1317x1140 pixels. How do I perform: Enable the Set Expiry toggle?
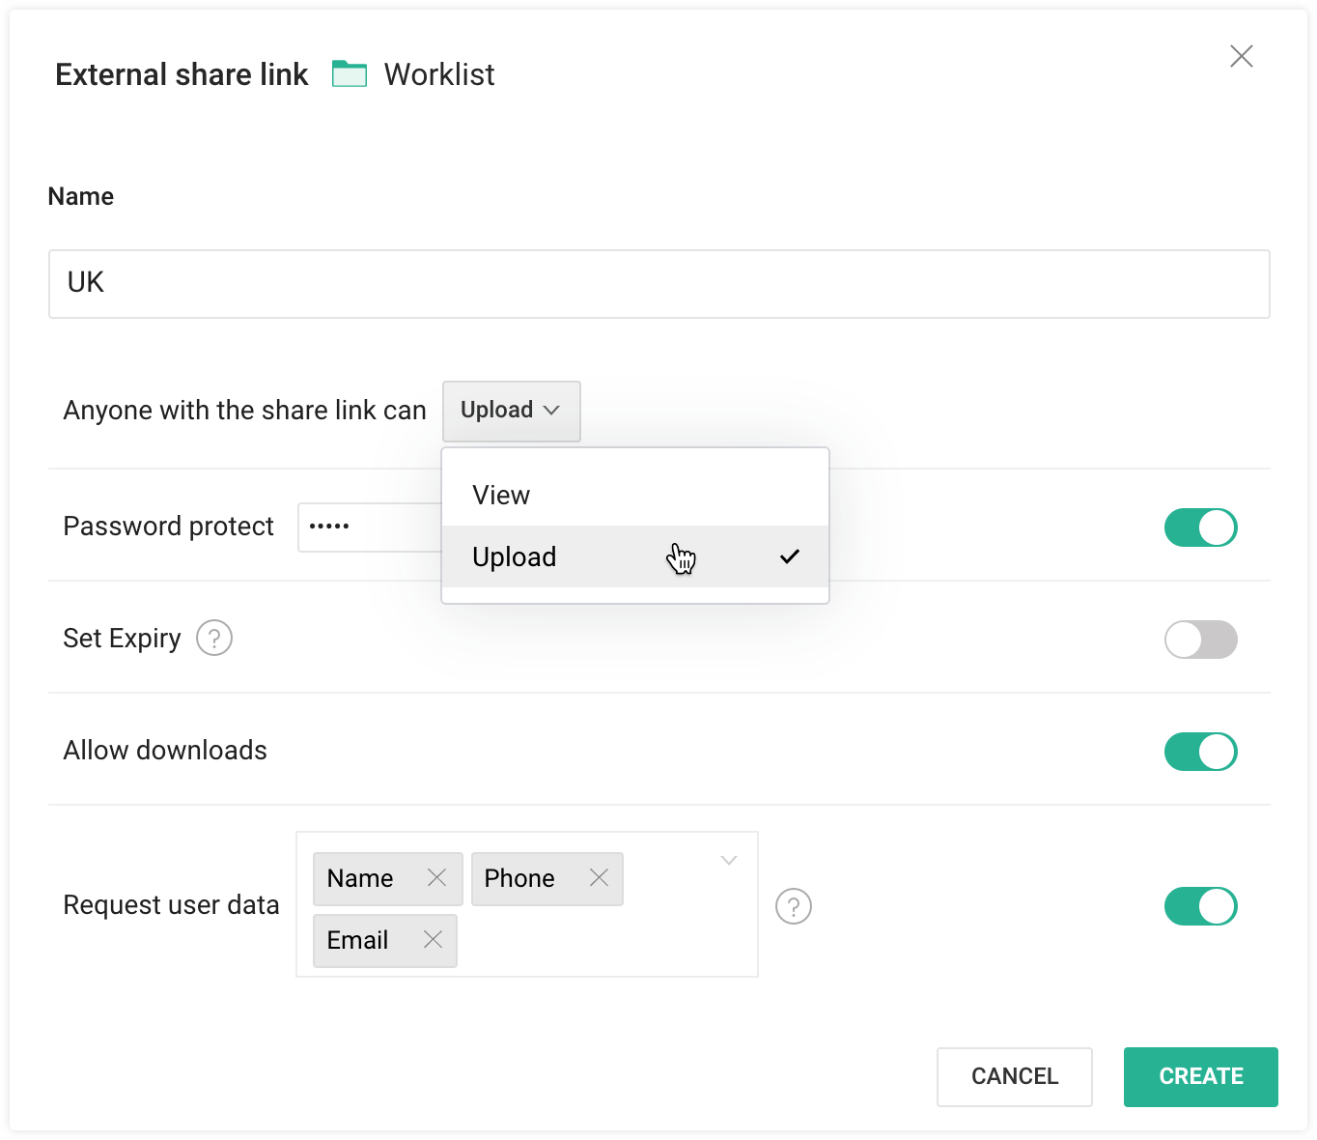[1200, 640]
